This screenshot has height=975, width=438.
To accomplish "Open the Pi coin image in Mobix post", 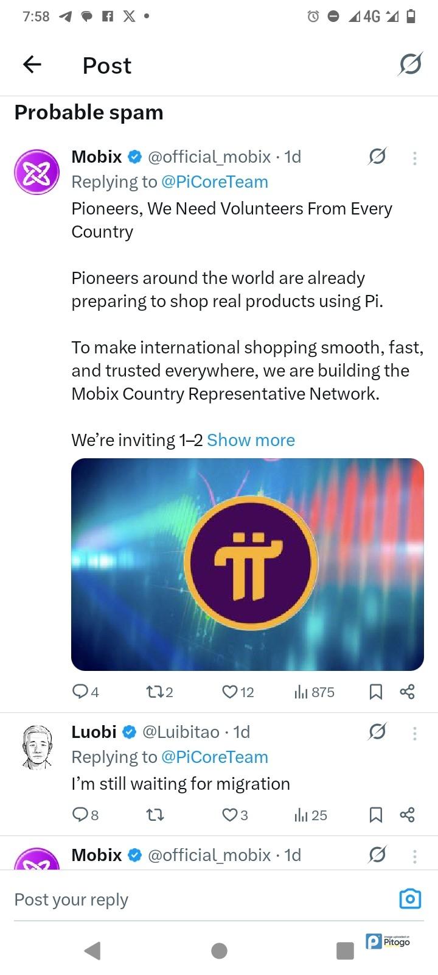I will point(247,564).
